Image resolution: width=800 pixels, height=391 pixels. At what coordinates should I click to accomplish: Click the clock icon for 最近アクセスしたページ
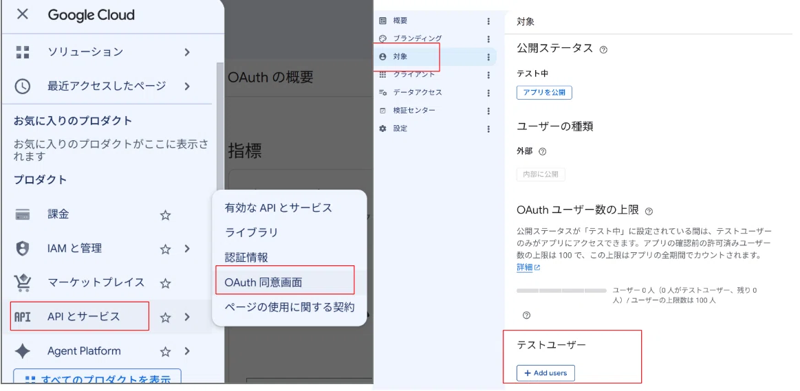point(23,86)
